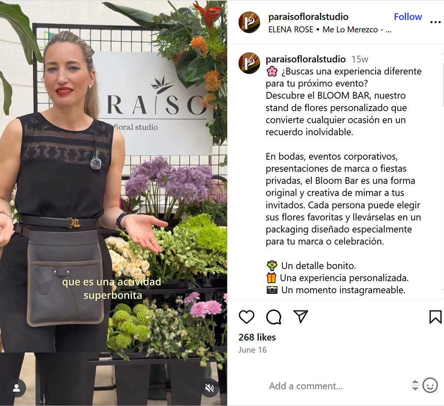Open emoji picker smiley icon
The image size is (444, 406).
(x=430, y=385)
